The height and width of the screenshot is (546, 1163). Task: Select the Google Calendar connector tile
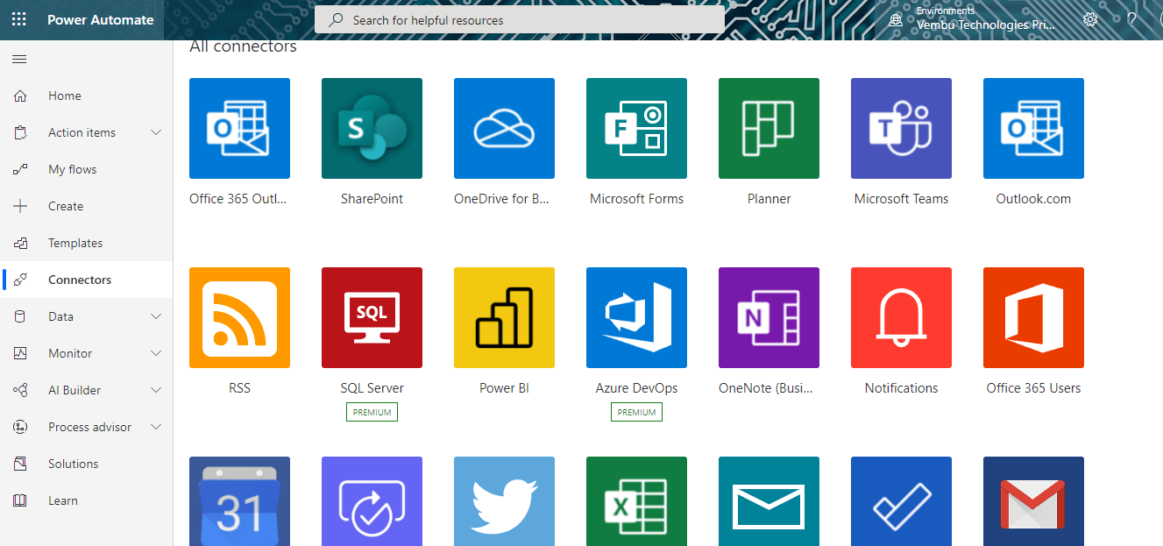pos(239,501)
